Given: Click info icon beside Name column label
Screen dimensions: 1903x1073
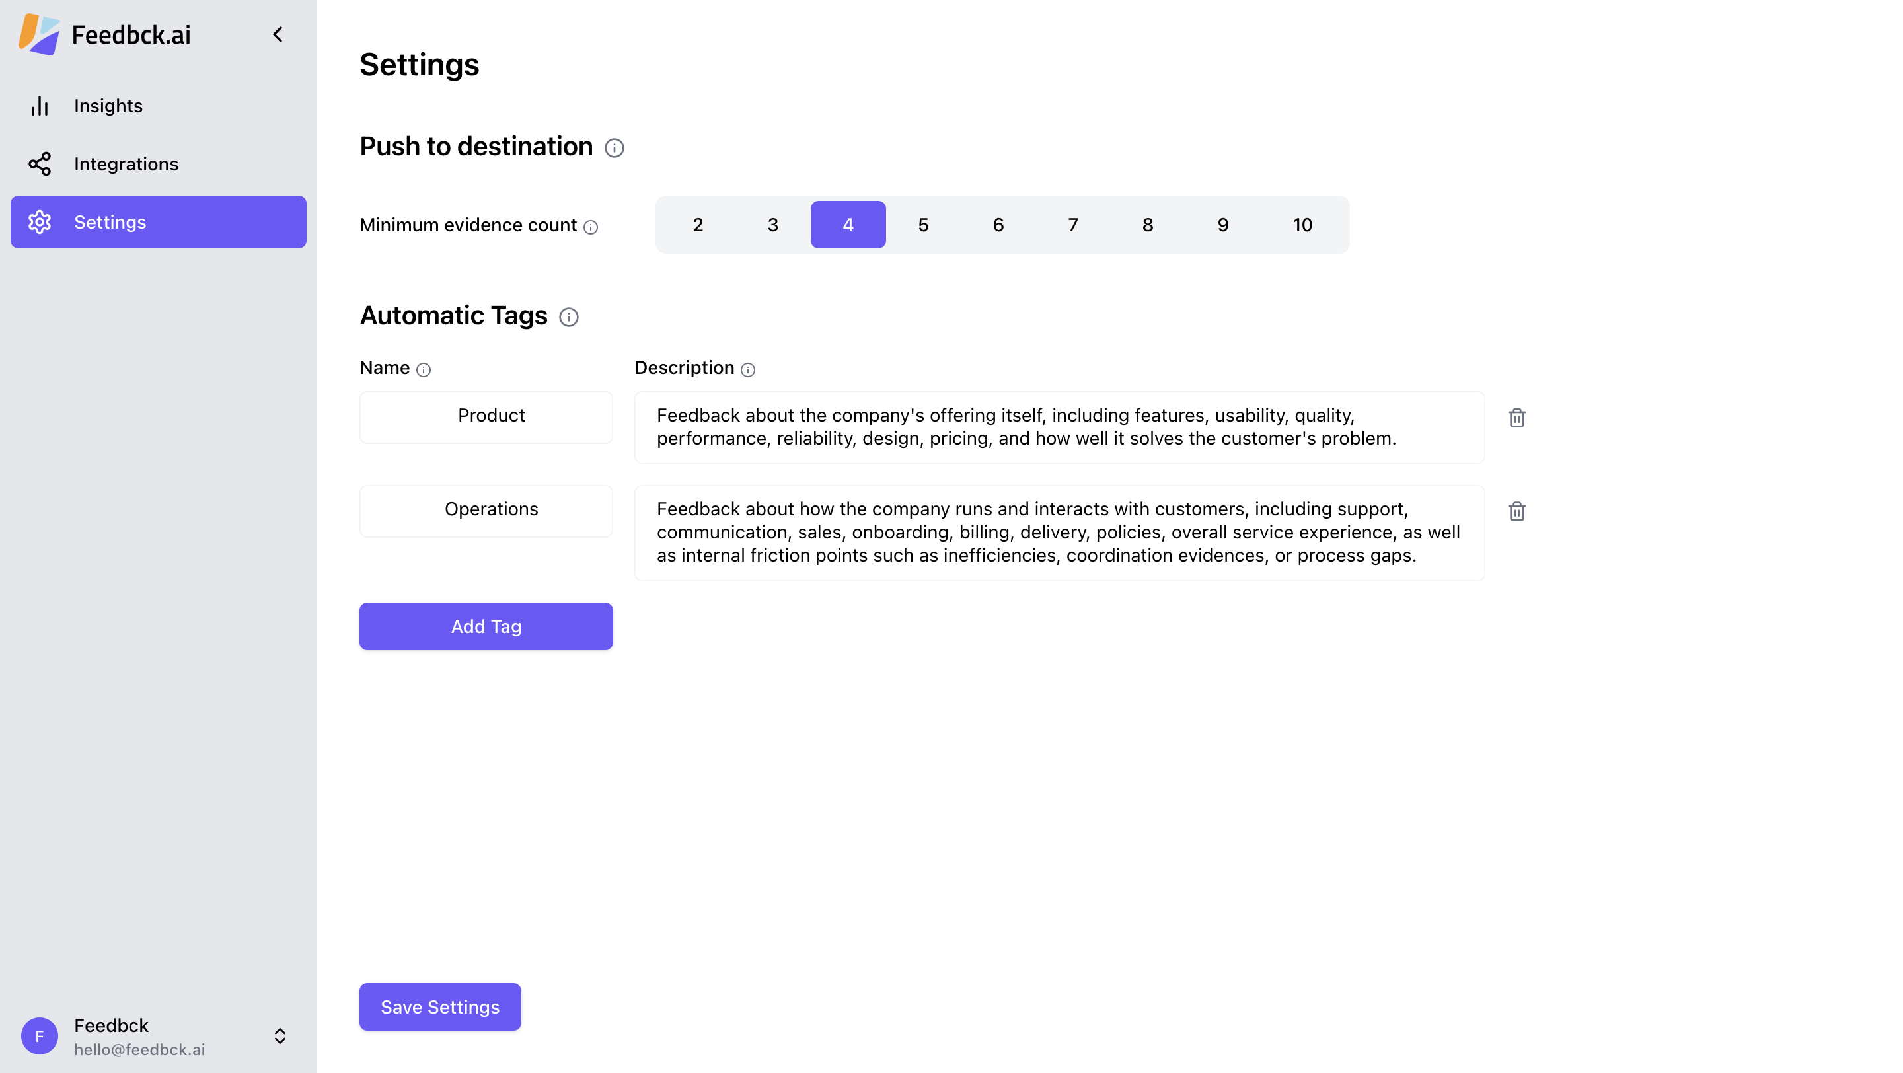Looking at the screenshot, I should pos(424,370).
